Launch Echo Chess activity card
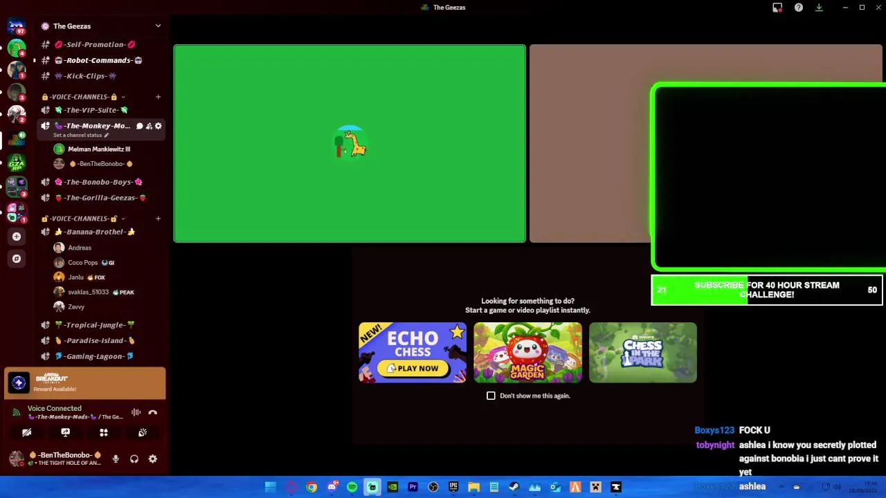This screenshot has height=498, width=886. pos(413,352)
